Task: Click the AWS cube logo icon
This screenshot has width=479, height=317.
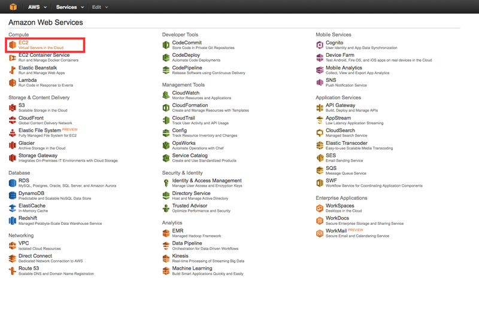Action: pos(13,7)
